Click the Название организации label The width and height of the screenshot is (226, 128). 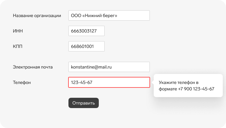37,15
